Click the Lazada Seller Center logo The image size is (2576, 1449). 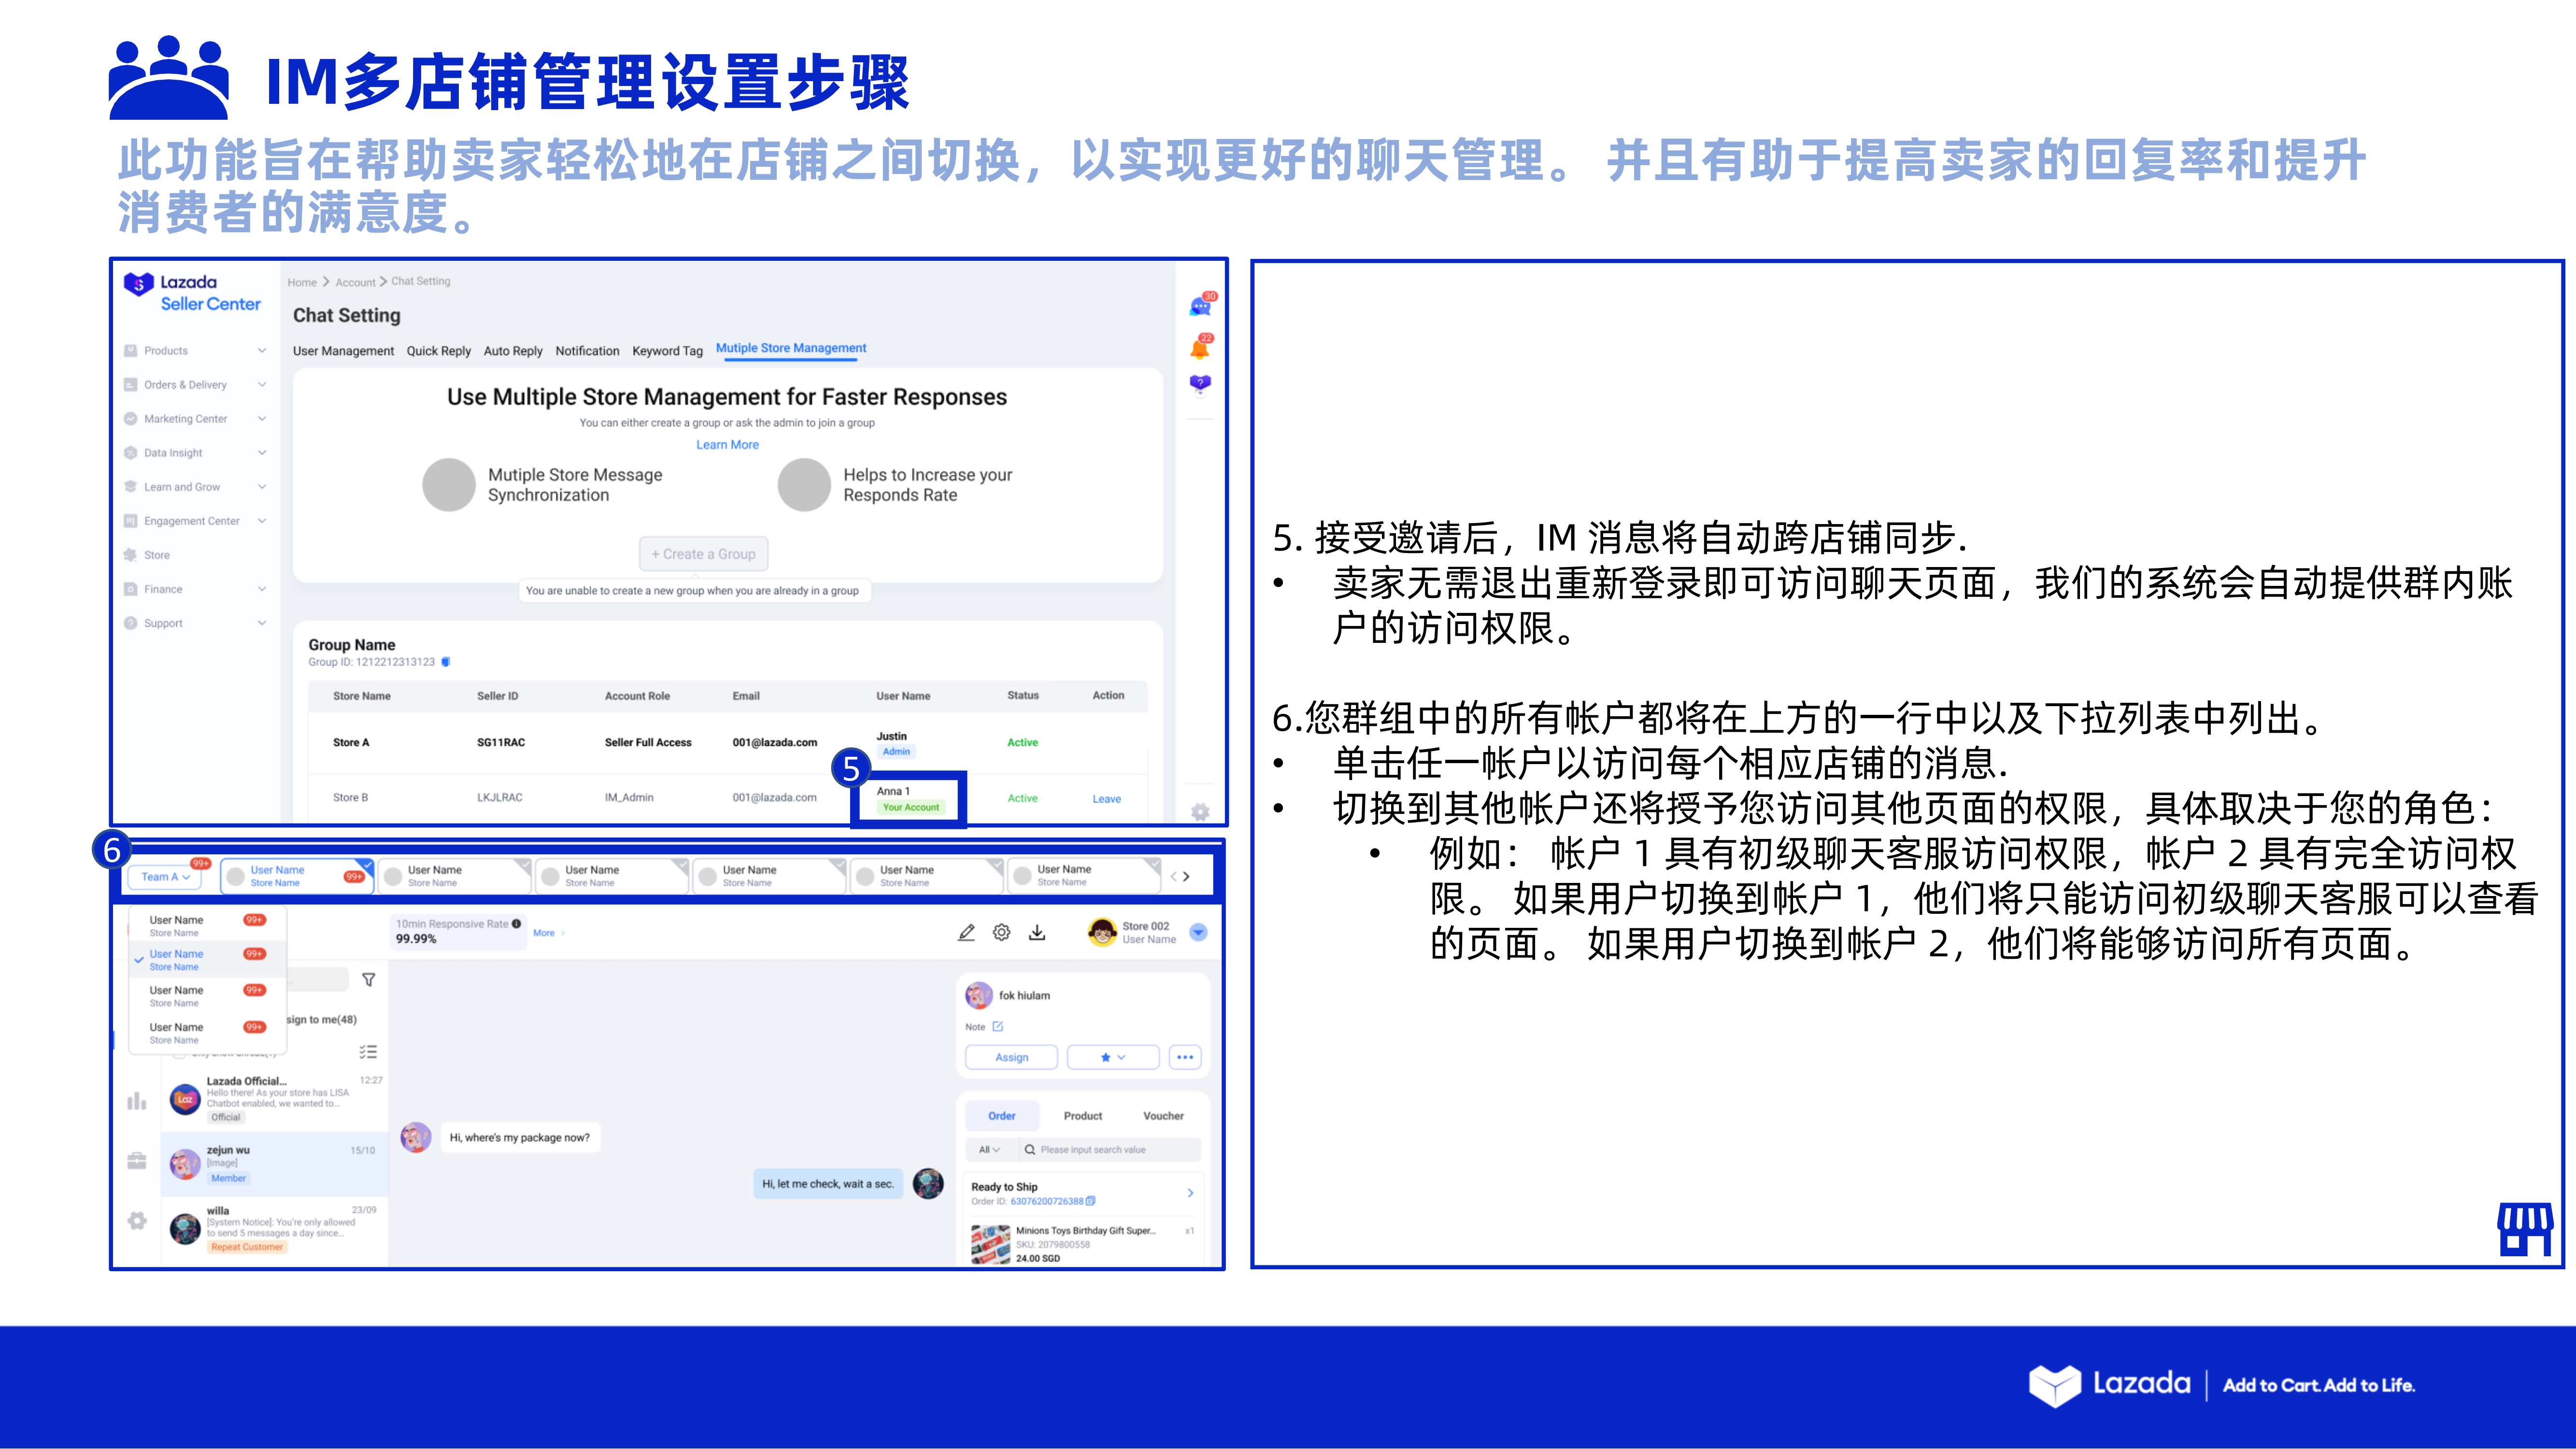192,292
